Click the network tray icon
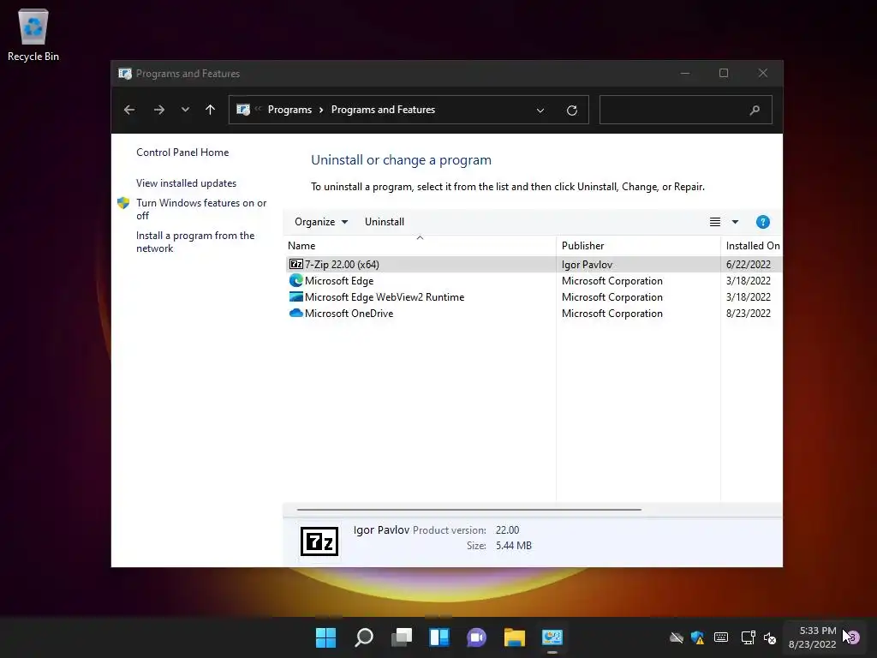The height and width of the screenshot is (658, 877). (747, 637)
